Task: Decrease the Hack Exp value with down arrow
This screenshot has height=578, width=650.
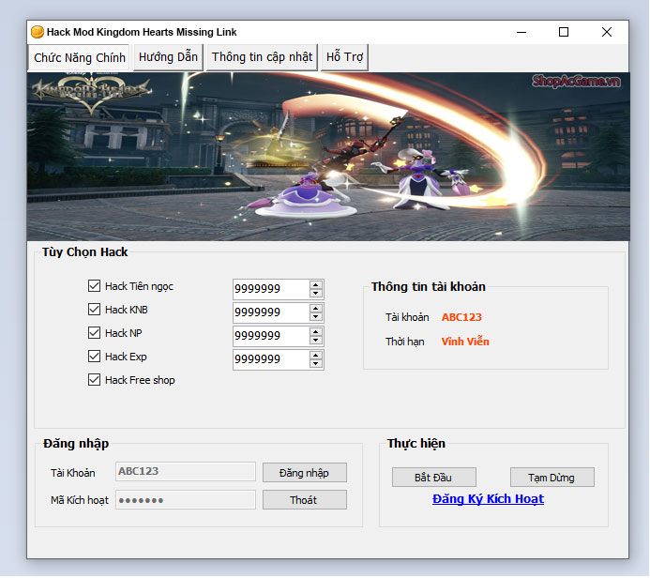Action: (316, 364)
